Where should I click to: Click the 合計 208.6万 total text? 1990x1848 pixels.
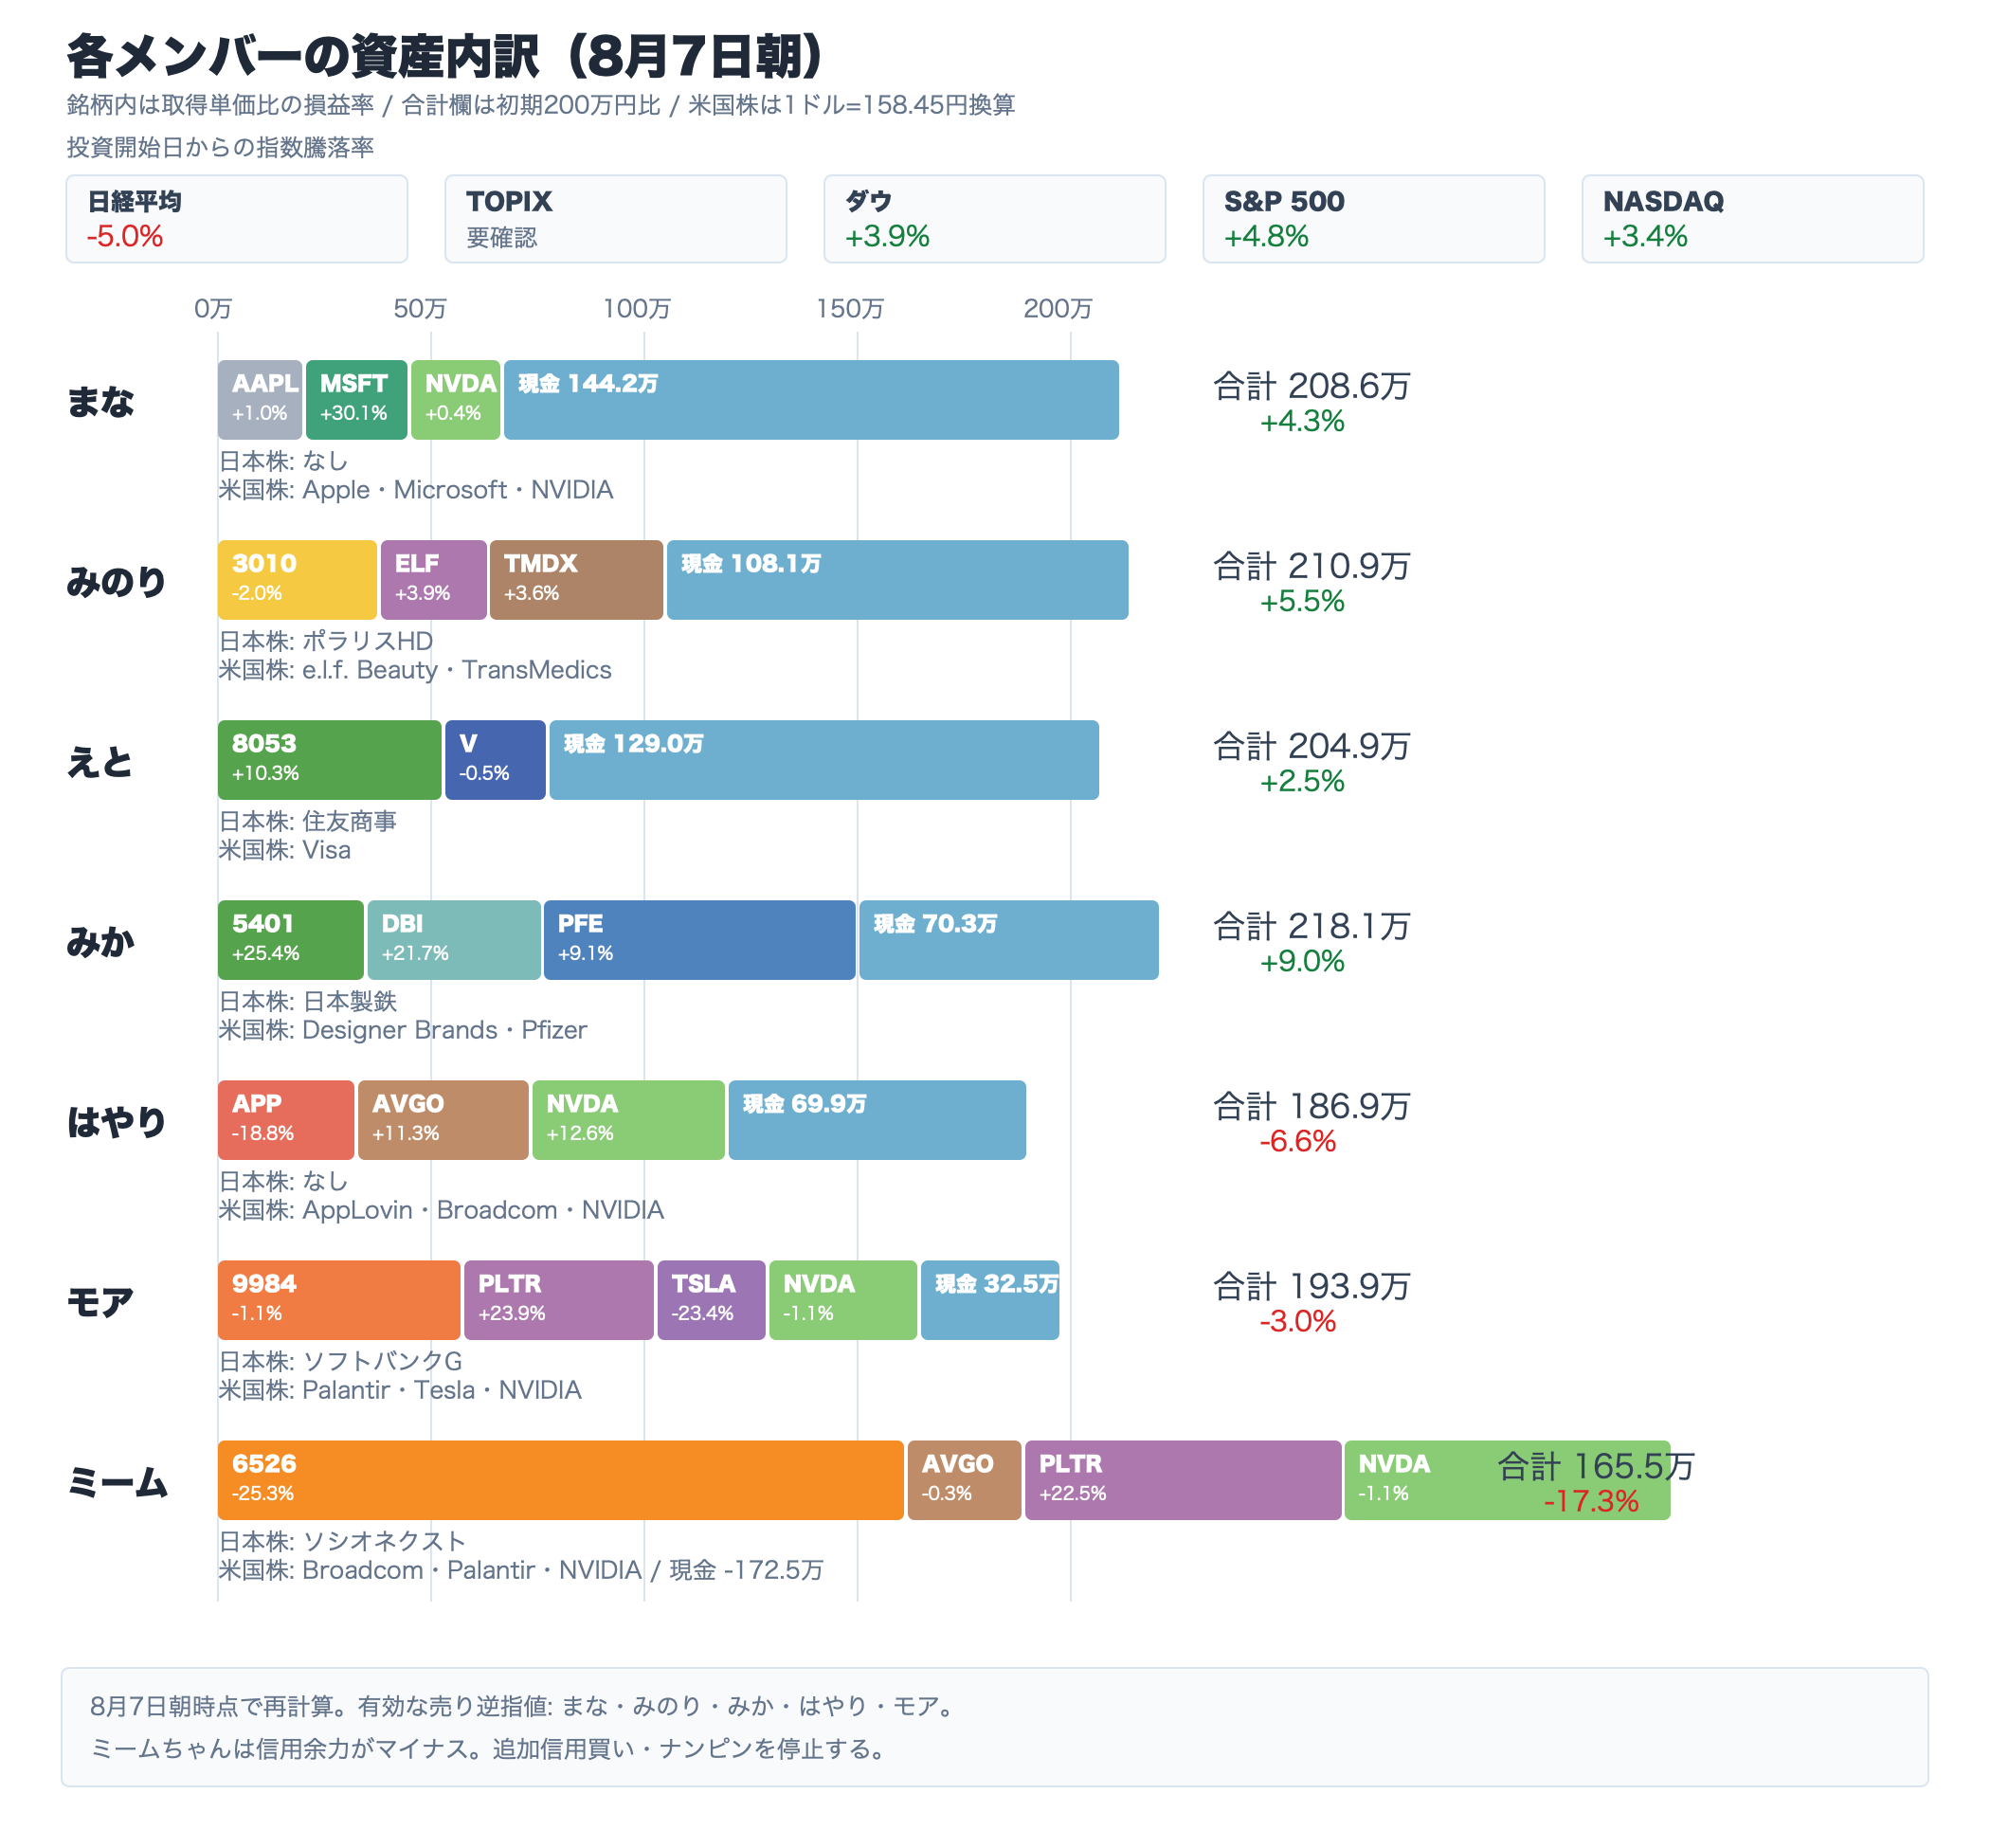(x=1311, y=386)
